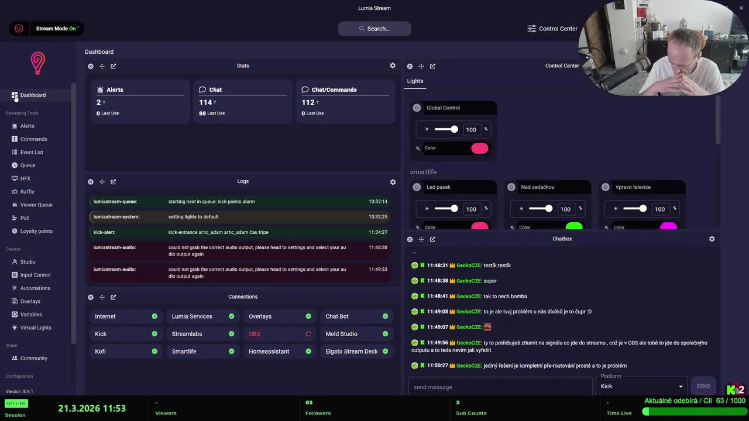Pop out the Logs widget
This screenshot has width=749, height=421.
[114, 182]
